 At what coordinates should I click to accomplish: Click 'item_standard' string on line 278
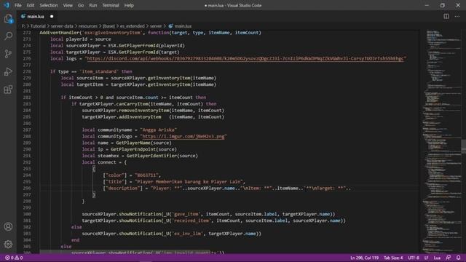coord(99,71)
